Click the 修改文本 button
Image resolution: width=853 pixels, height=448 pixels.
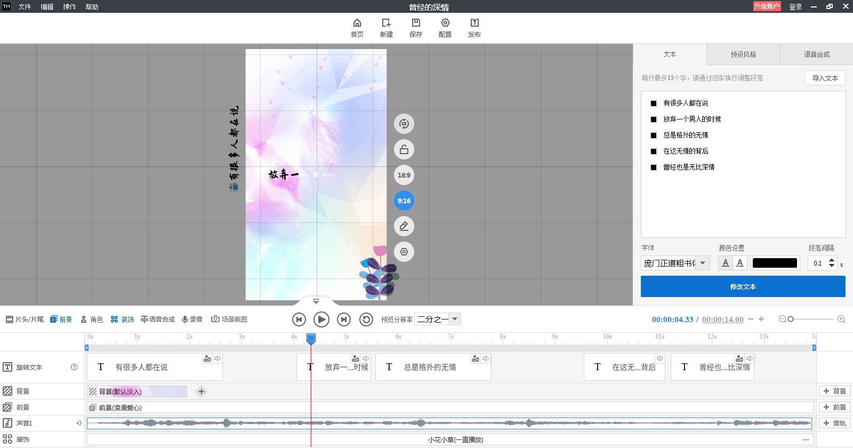pyautogui.click(x=743, y=286)
